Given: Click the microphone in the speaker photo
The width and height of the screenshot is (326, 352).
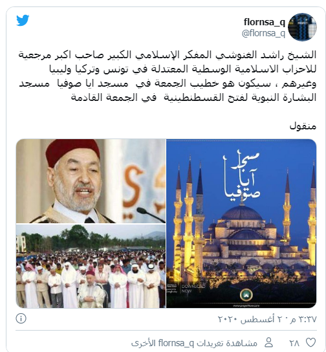Looking at the screenshot, I should pos(150,214).
